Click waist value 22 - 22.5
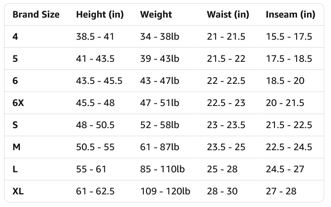This screenshot has width=331, height=207. [x=226, y=81]
